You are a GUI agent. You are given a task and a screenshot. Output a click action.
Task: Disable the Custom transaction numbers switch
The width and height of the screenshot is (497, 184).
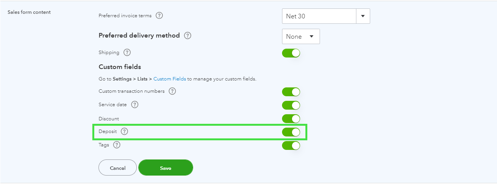pyautogui.click(x=291, y=92)
